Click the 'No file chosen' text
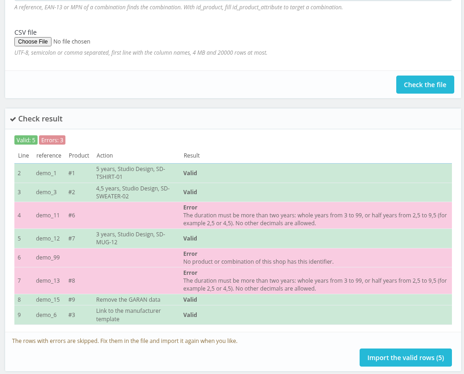Viewport: 464px width, 374px height. tap(71, 42)
